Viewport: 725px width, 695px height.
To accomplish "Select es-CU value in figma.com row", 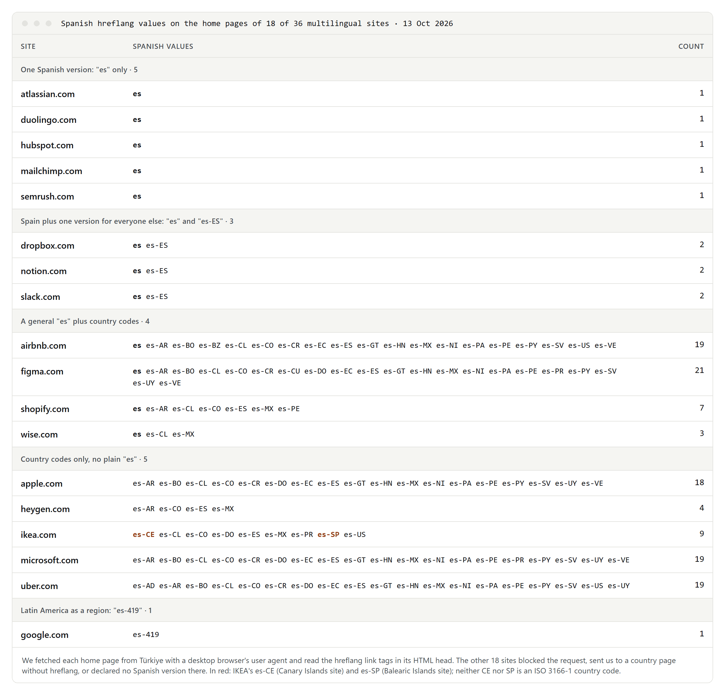I will point(288,371).
